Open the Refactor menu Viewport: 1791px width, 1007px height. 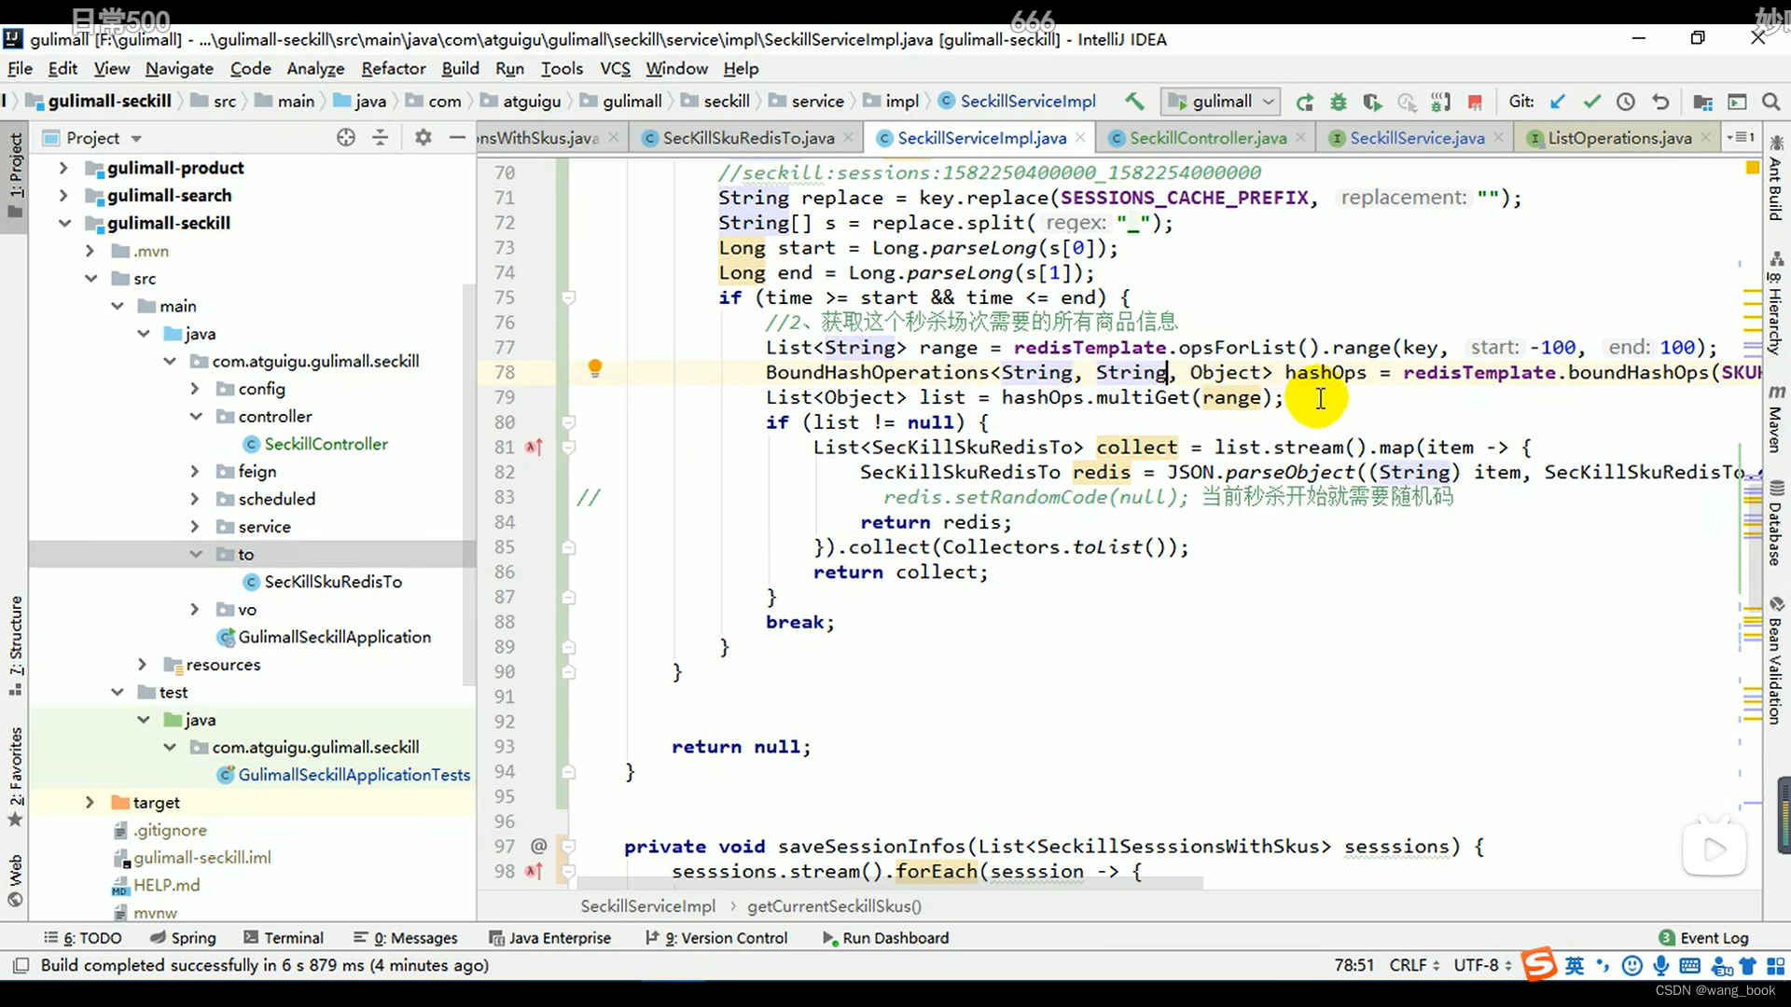click(393, 68)
